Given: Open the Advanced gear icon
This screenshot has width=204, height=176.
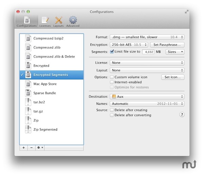Looking at the screenshot, I should pyautogui.click(x=72, y=21).
